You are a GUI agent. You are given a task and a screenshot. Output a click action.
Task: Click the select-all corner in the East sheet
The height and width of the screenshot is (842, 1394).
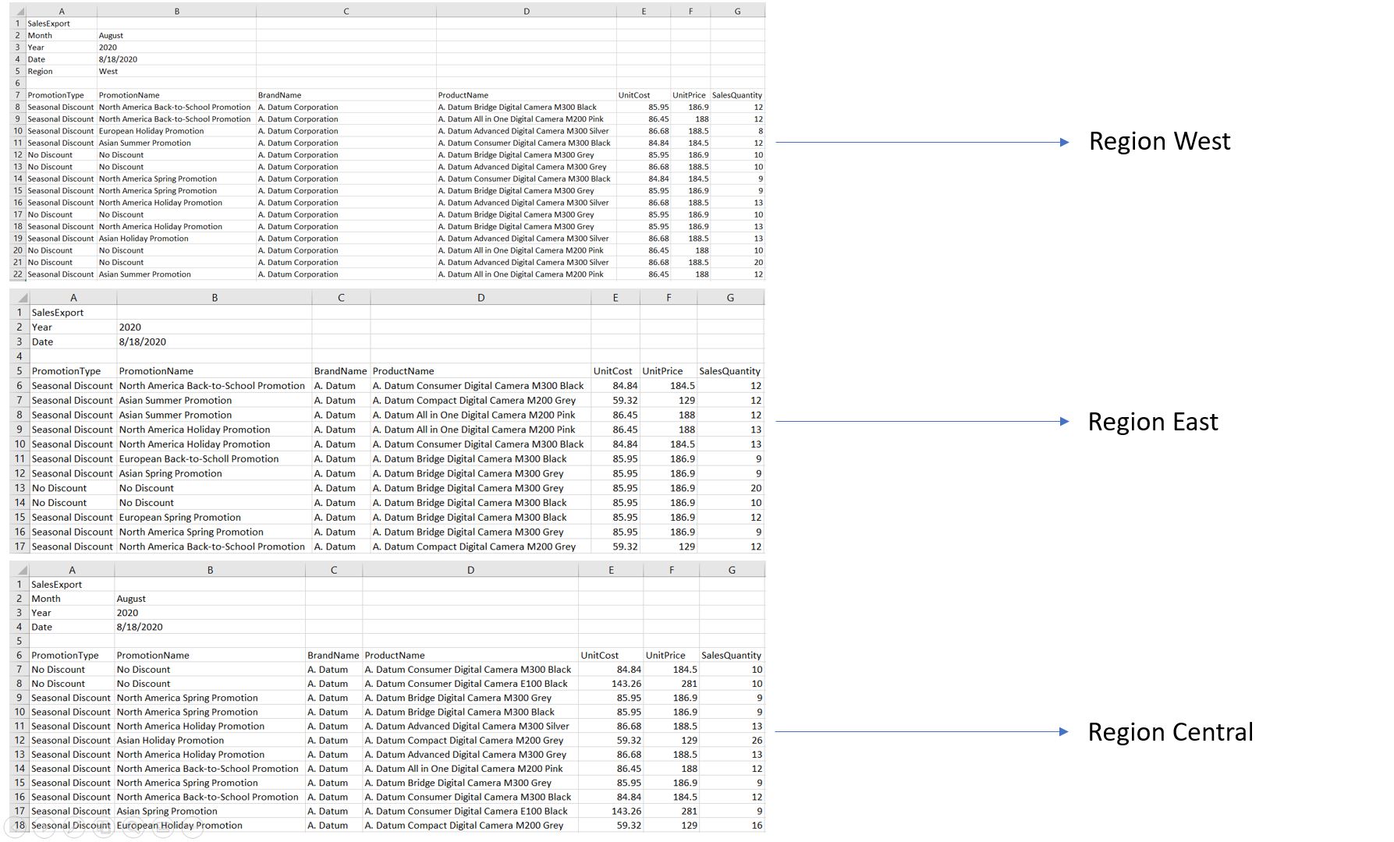click(x=20, y=297)
